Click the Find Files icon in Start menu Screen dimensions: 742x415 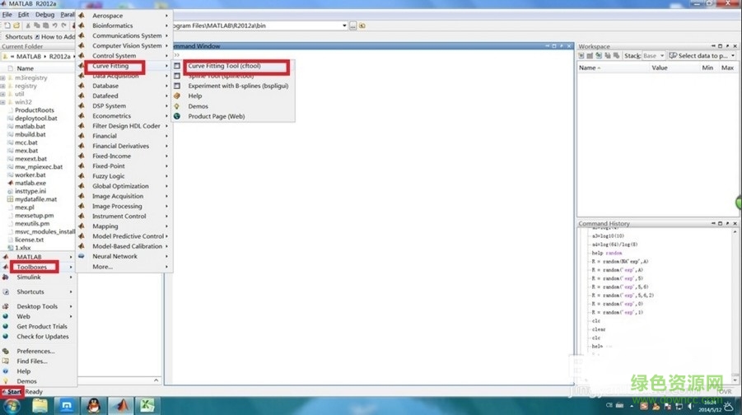pyautogui.click(x=6, y=361)
